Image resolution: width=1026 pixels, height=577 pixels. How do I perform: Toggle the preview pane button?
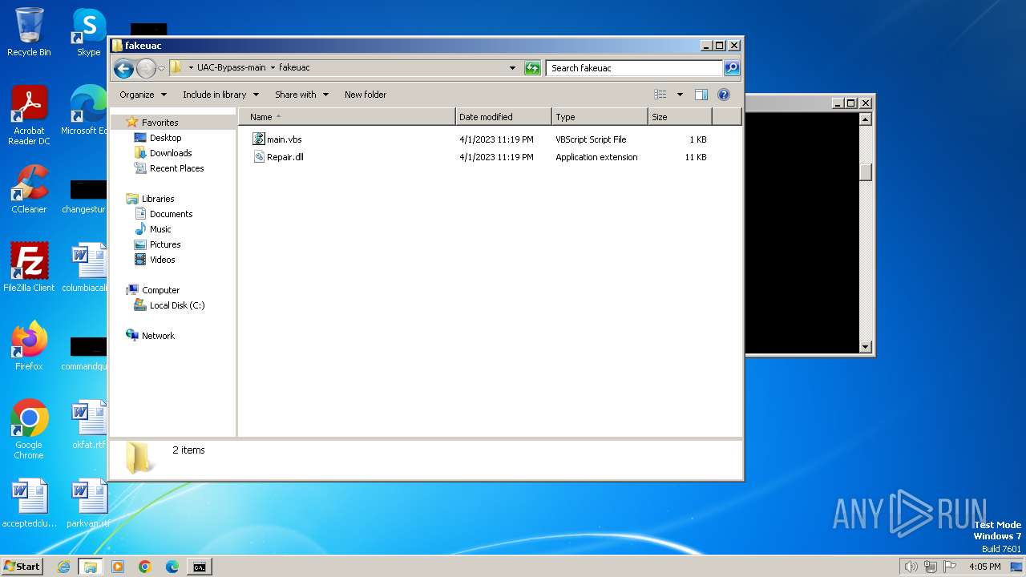701,95
